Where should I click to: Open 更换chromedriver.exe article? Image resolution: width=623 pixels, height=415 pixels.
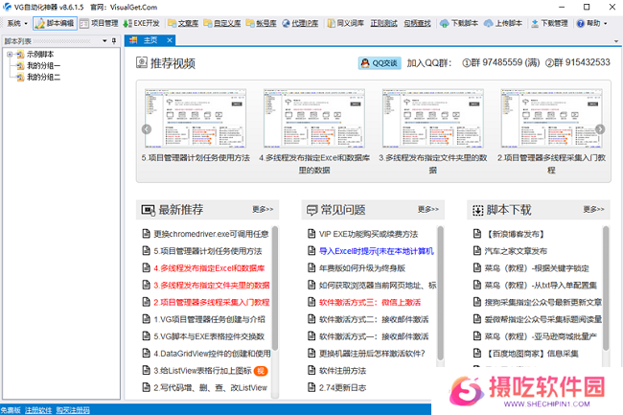(211, 234)
